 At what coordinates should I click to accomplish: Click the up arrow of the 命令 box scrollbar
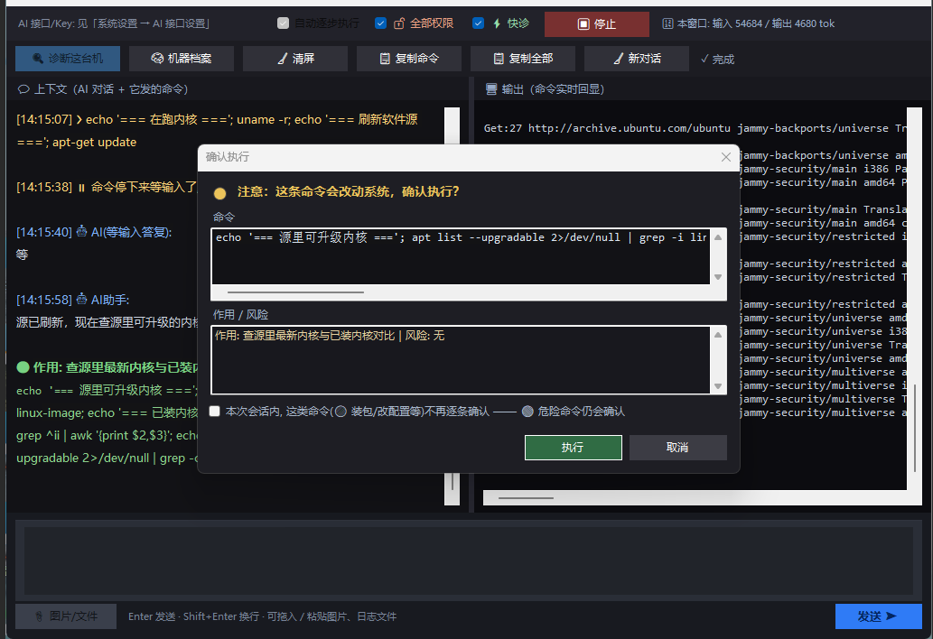click(718, 237)
